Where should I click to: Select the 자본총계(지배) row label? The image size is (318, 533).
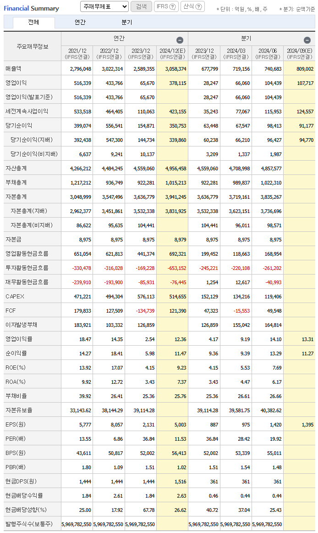pos(29,211)
